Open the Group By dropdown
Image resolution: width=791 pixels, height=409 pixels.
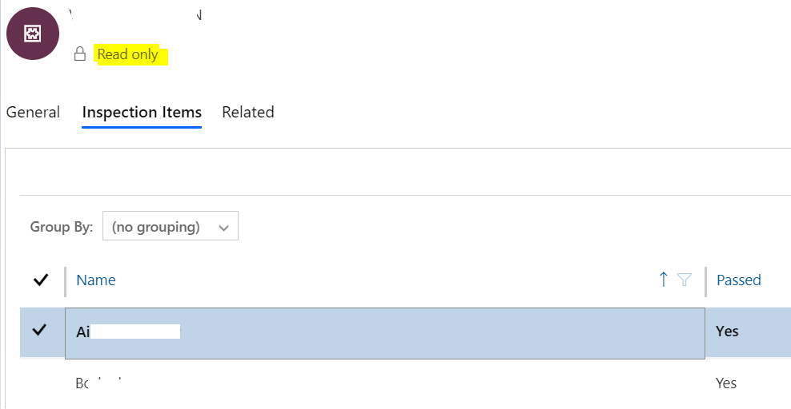coord(171,226)
